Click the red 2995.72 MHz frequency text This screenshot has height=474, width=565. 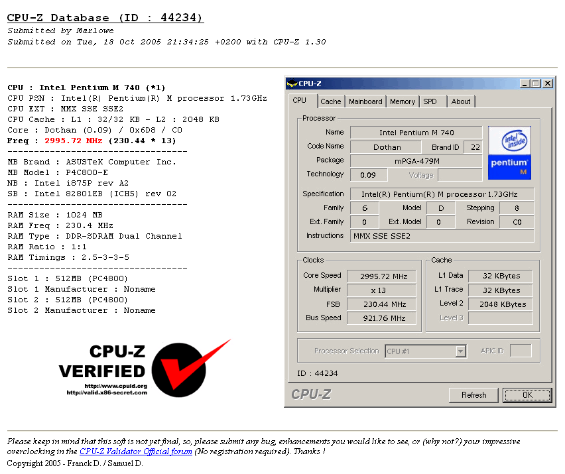coord(74,141)
